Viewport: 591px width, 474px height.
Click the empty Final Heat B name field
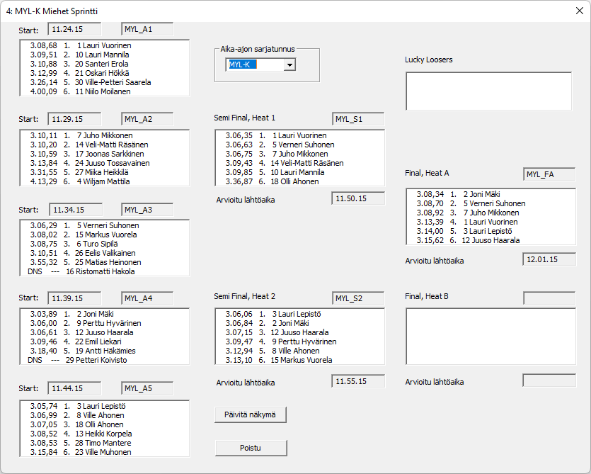point(549,297)
